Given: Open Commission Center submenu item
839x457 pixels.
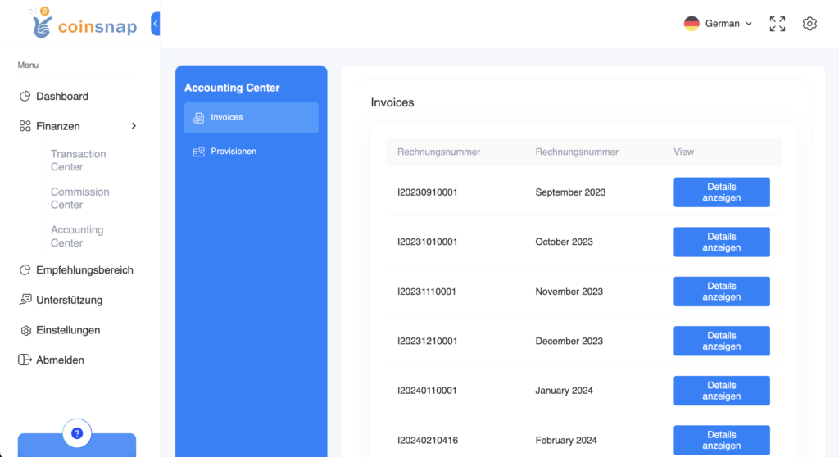Looking at the screenshot, I should click(79, 198).
